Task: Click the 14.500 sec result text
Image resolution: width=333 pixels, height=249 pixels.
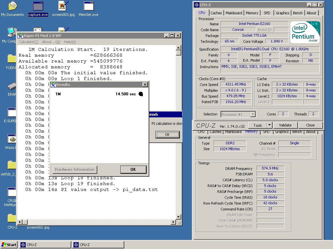Action: click(126, 94)
